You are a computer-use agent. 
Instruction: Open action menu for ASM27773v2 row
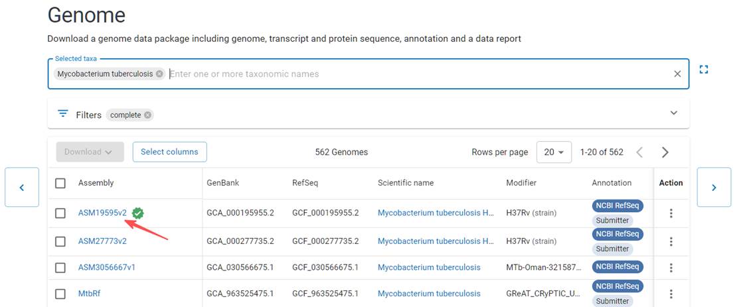pyautogui.click(x=671, y=241)
